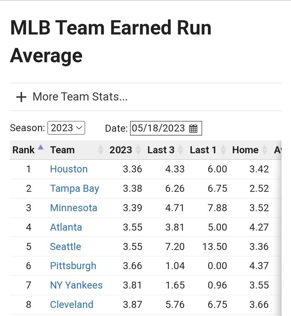
Task: Go to the Minnesota team page
Action: click(x=73, y=208)
